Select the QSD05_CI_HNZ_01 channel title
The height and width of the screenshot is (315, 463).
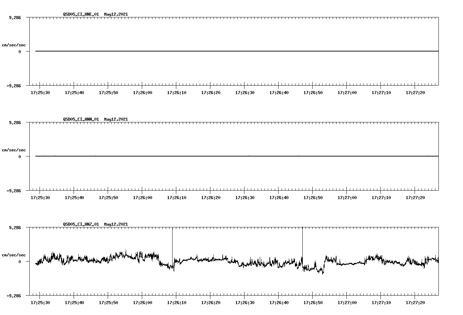click(x=80, y=224)
